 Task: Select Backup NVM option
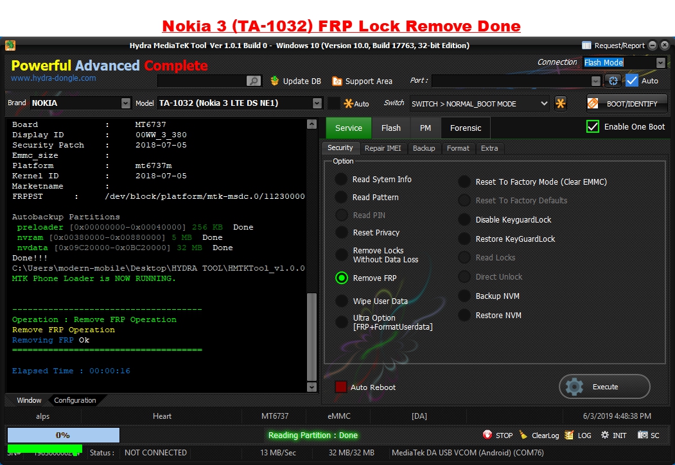coord(464,296)
